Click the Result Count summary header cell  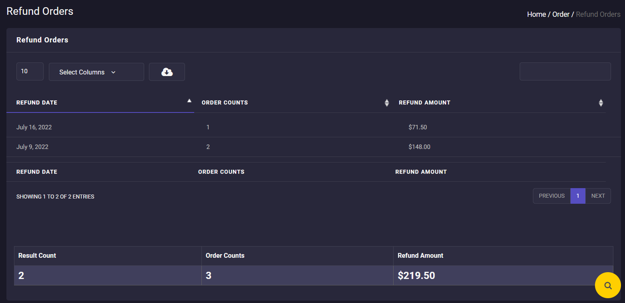click(37, 255)
